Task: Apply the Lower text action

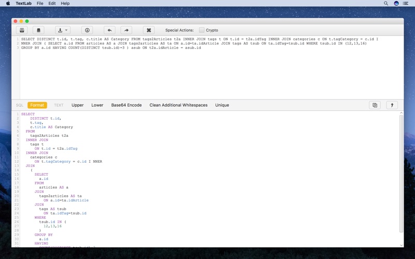Action: [98, 105]
